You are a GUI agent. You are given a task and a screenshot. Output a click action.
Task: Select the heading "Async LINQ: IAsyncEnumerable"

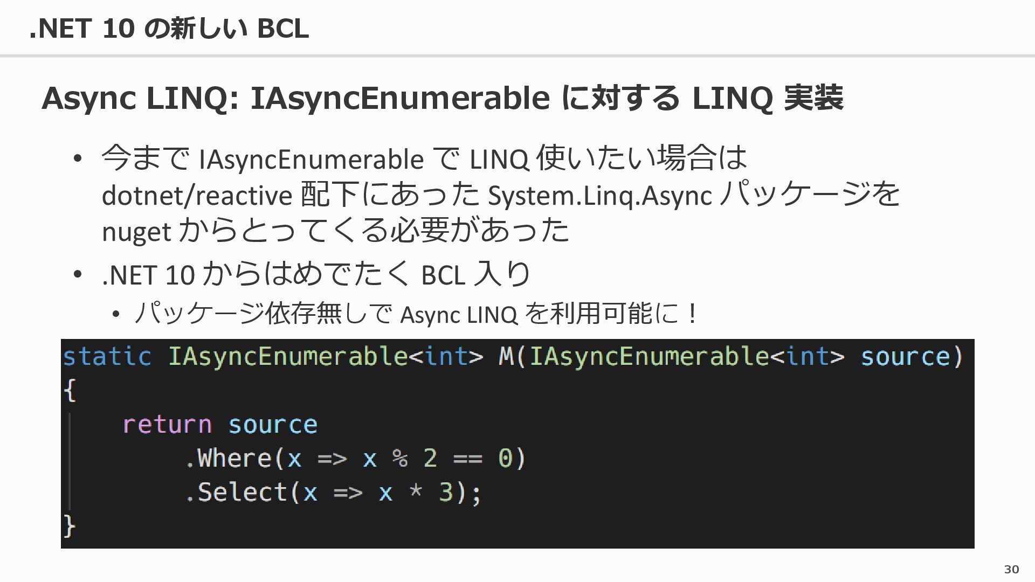tap(296, 98)
